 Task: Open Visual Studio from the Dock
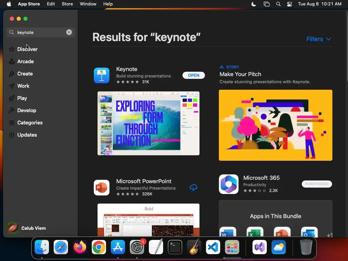(x=259, y=247)
